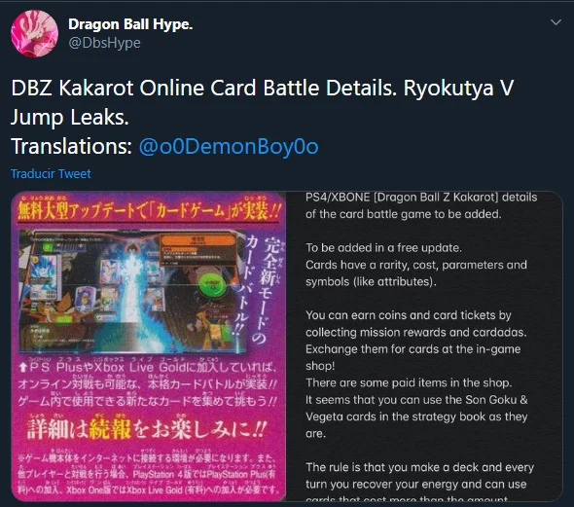This screenshot has width=574, height=507.
Task: Click the deck and energy rule paragraph
Action: tap(420, 482)
